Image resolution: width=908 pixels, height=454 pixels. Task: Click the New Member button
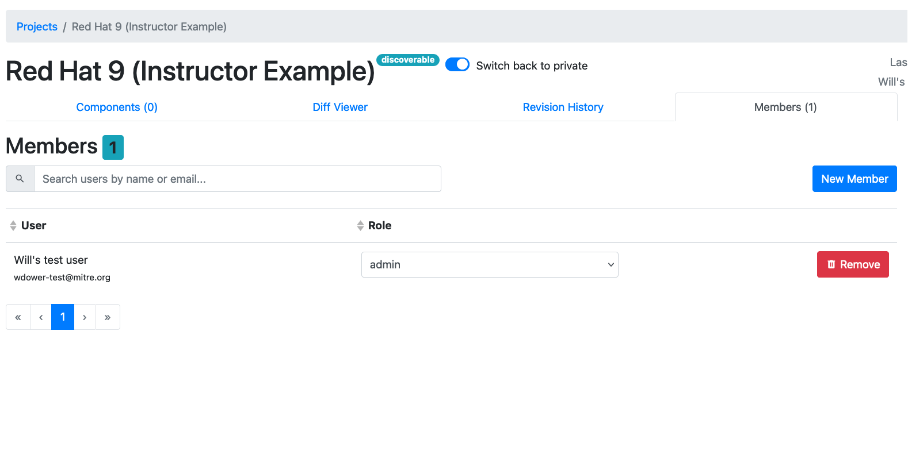tap(854, 179)
